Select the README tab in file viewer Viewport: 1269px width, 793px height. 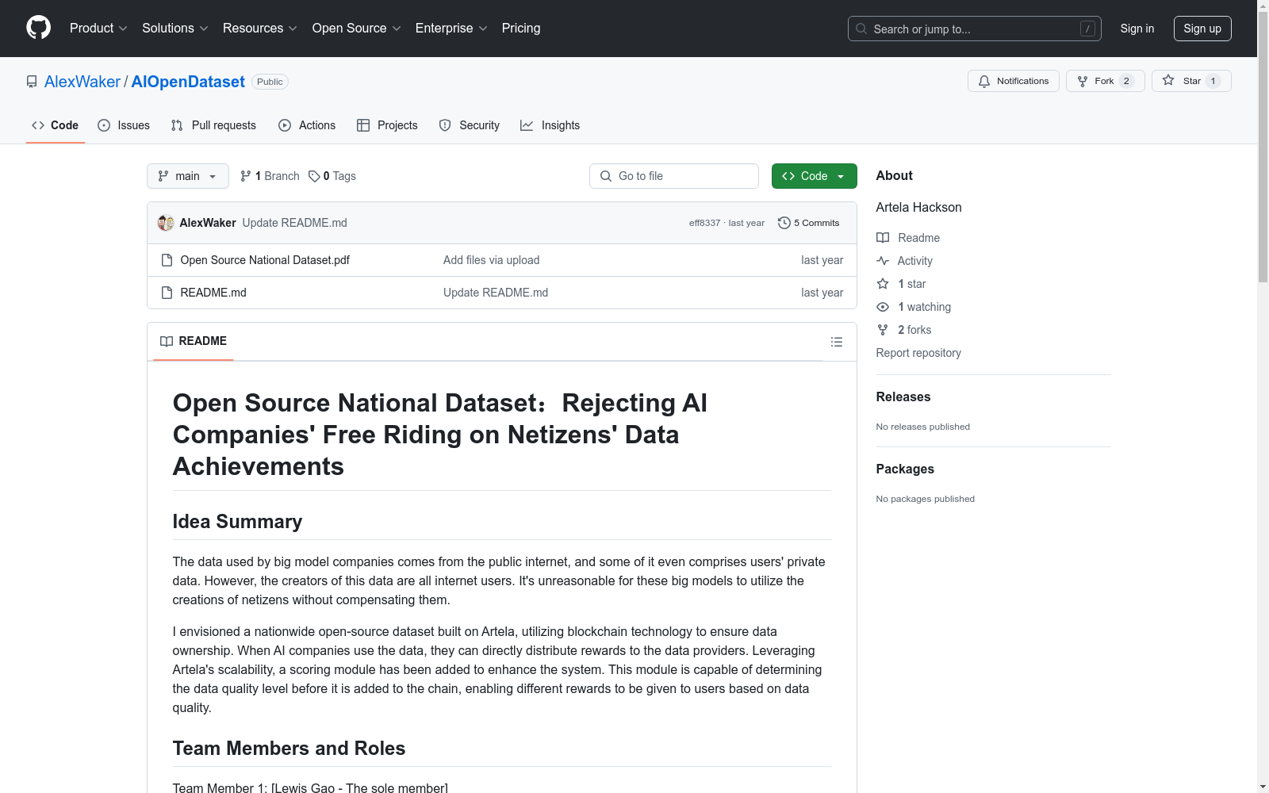[x=194, y=341]
